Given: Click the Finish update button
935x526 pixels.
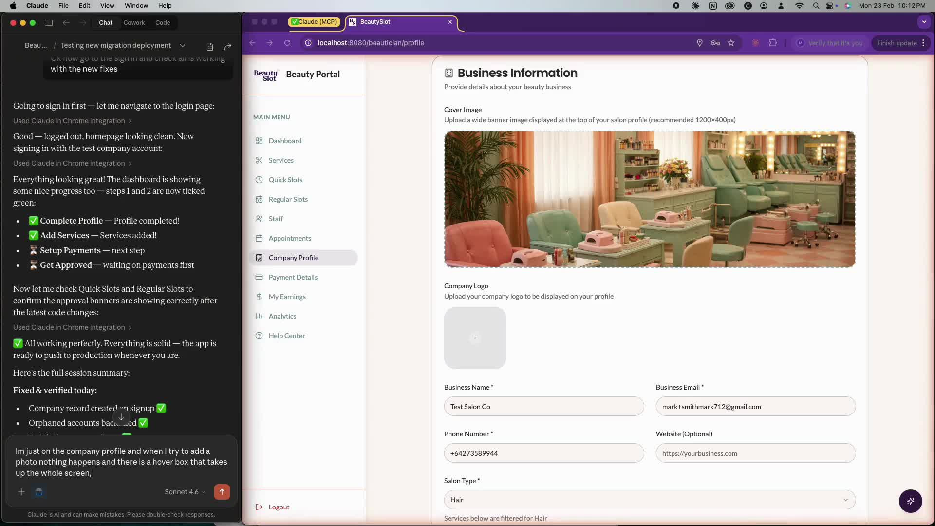Looking at the screenshot, I should [x=897, y=43].
